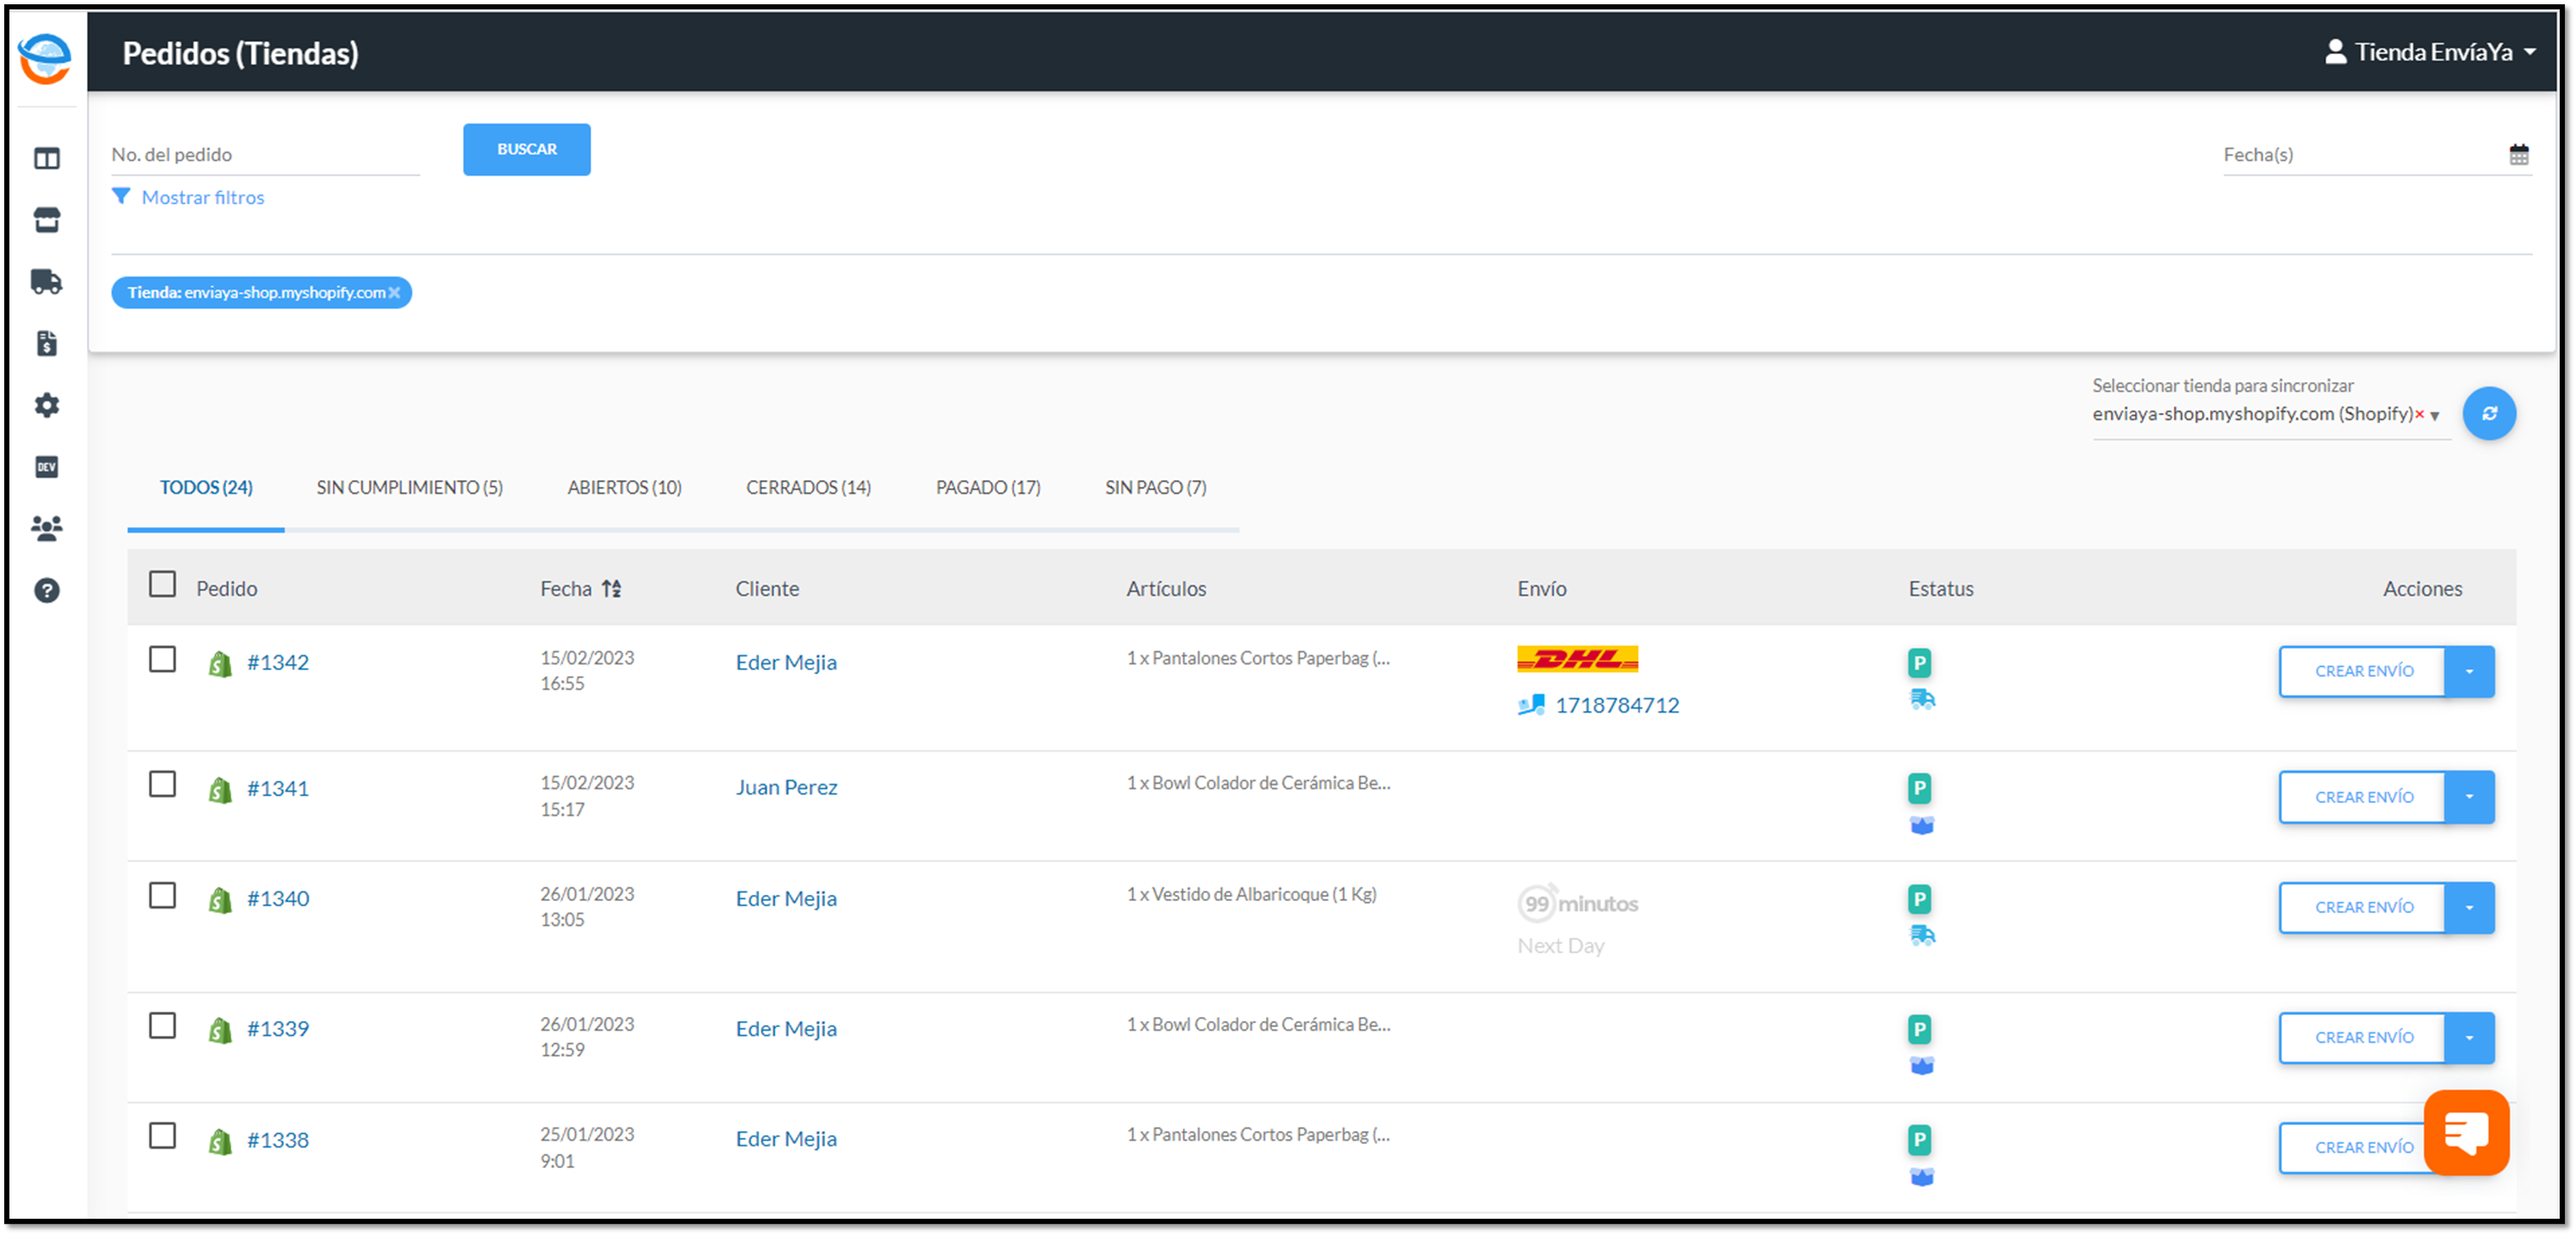Click the DHL logo for order #1342
The image size is (2576, 1235).
(x=1577, y=659)
